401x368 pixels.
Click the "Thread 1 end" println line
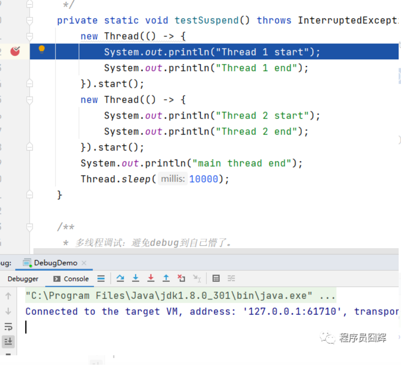(206, 68)
